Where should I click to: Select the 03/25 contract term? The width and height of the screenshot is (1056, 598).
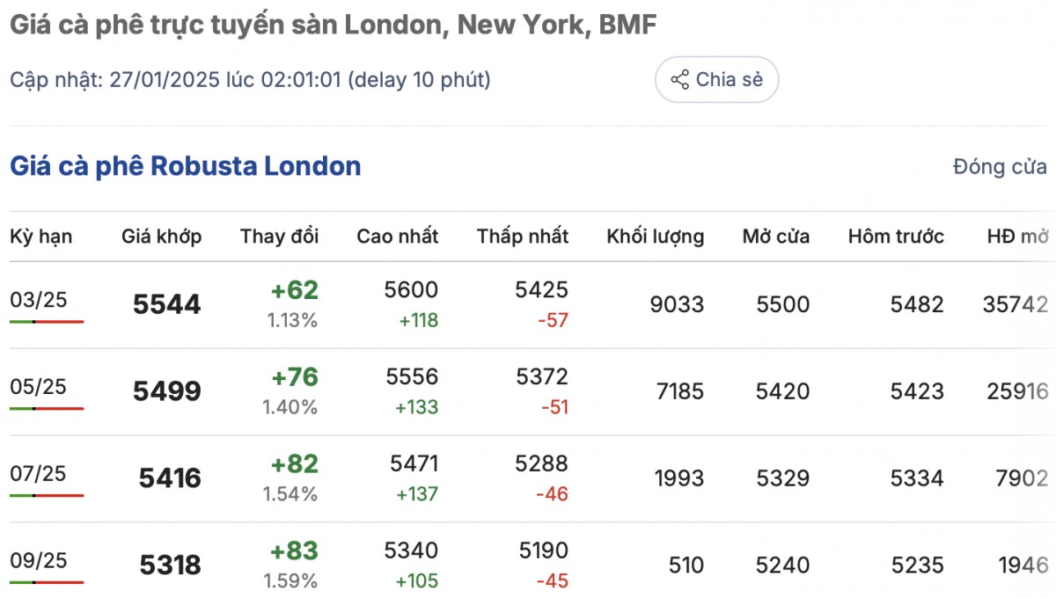38,300
